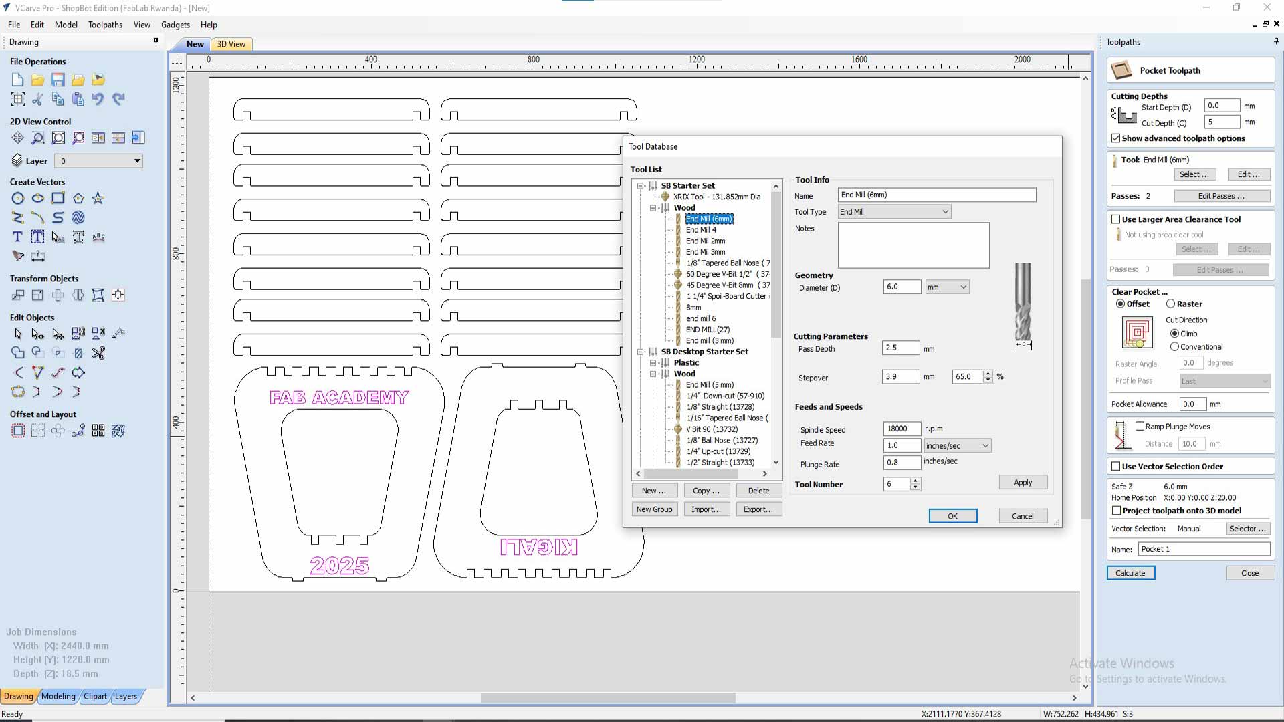
Task: Collapse the Wood group under SB Starter Set
Action: [x=653, y=208]
